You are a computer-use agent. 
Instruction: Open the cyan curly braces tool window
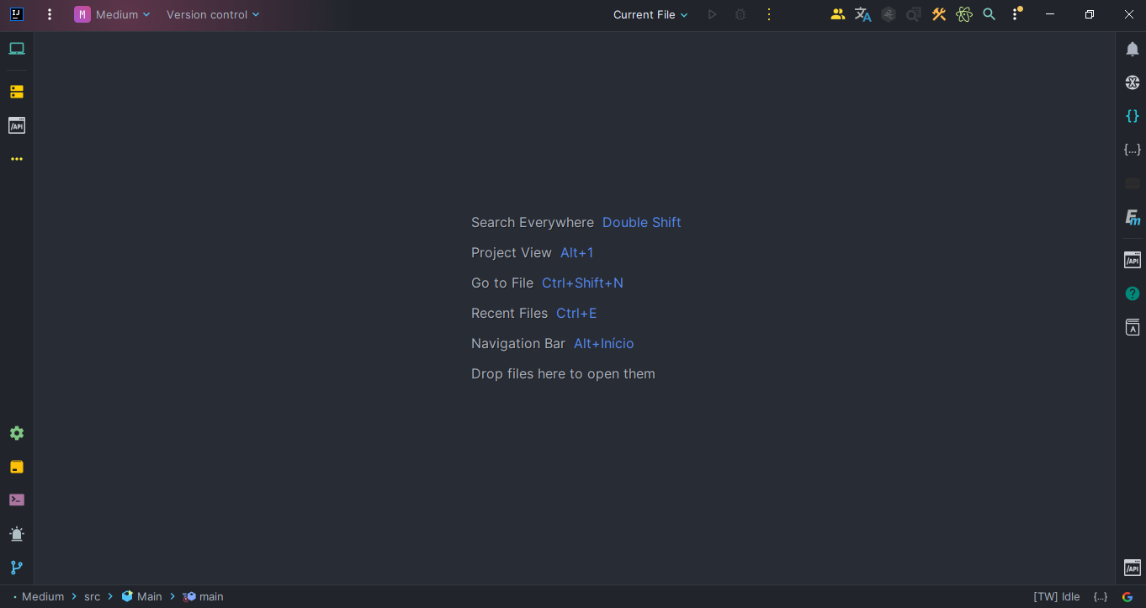pyautogui.click(x=1133, y=116)
